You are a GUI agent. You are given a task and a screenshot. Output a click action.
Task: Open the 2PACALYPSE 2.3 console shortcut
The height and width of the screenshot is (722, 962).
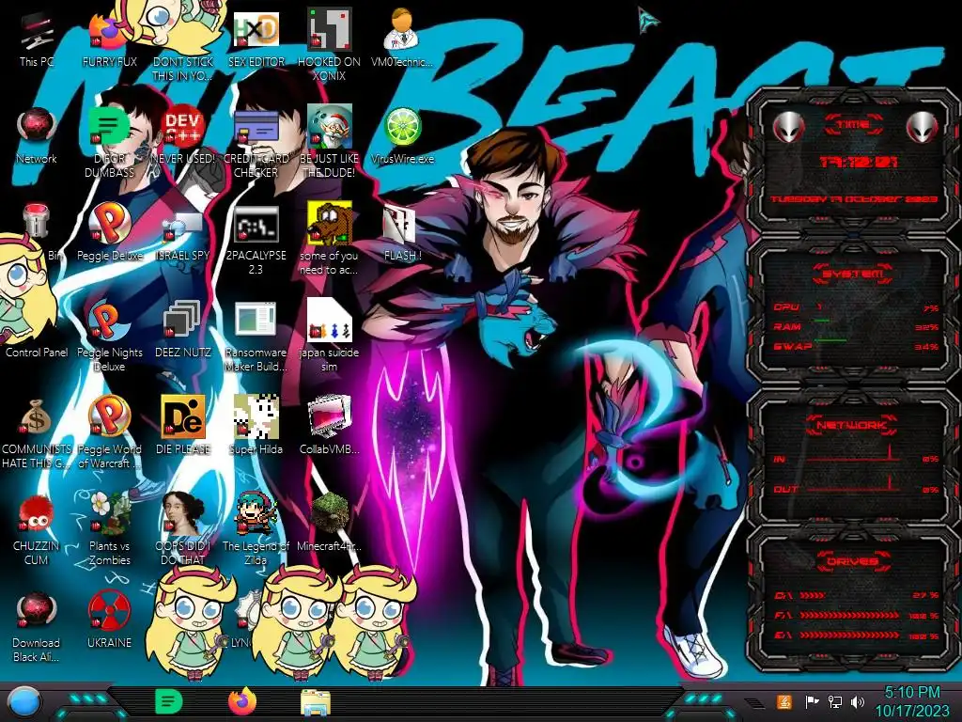point(256,240)
